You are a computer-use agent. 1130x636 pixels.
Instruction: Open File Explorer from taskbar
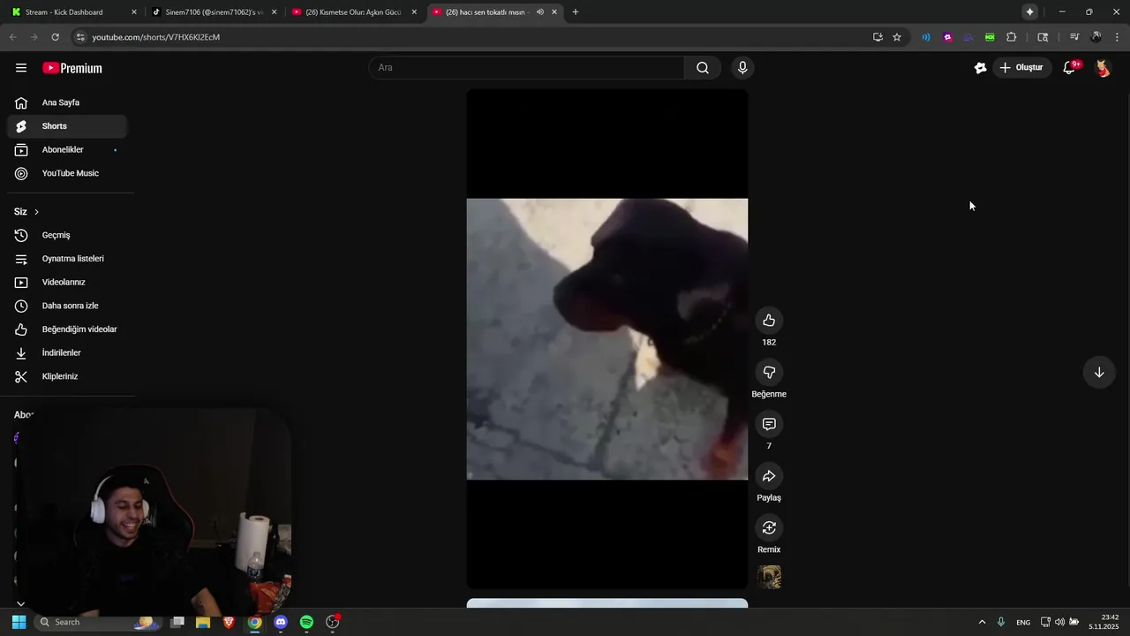[203, 622]
